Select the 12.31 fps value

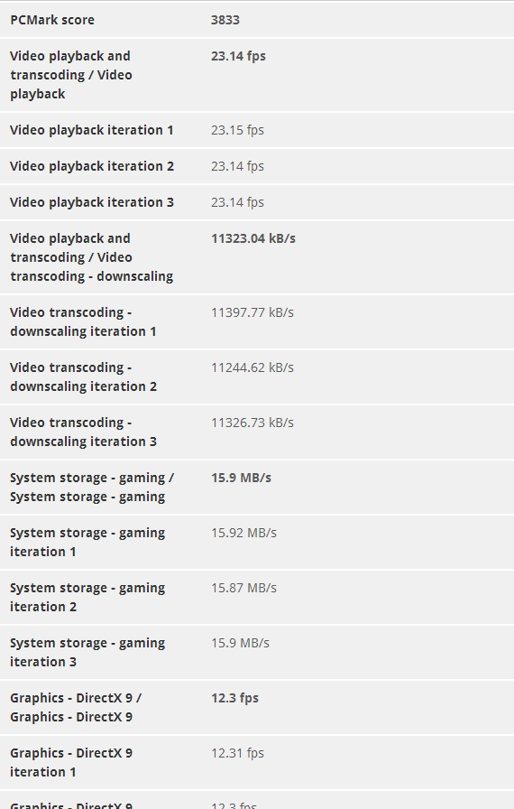point(237,753)
